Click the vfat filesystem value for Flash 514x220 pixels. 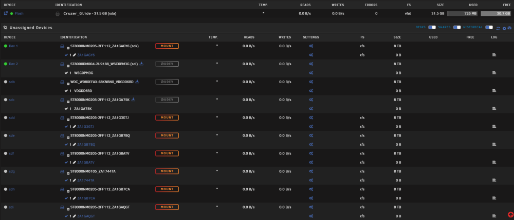[408, 14]
